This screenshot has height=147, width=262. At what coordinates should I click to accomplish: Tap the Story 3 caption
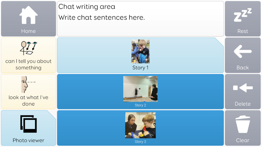(x=140, y=142)
